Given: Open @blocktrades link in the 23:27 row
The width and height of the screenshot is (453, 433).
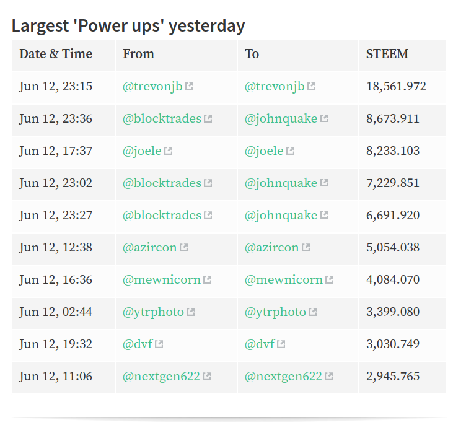Looking at the screenshot, I should (x=162, y=215).
